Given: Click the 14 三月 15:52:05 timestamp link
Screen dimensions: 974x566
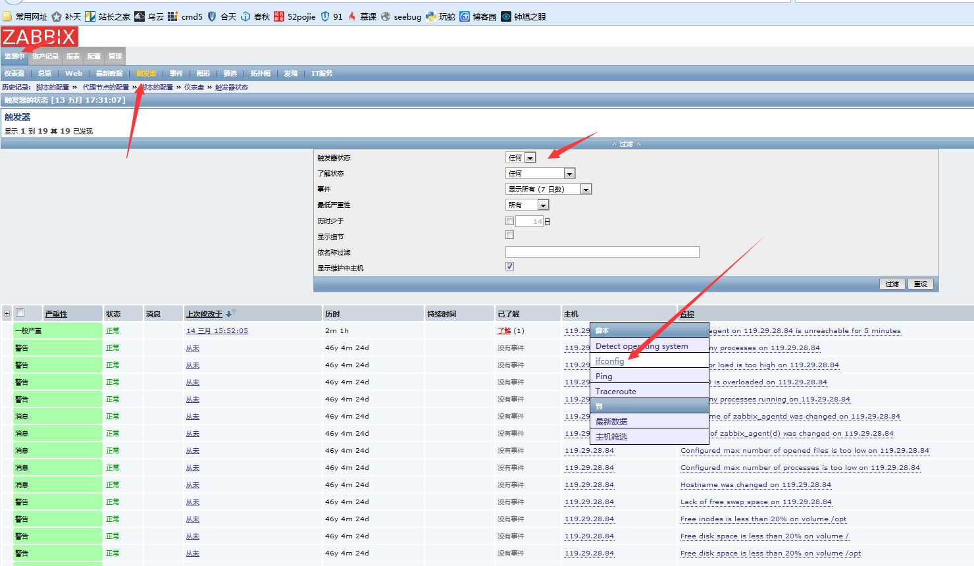Looking at the screenshot, I should coord(217,330).
